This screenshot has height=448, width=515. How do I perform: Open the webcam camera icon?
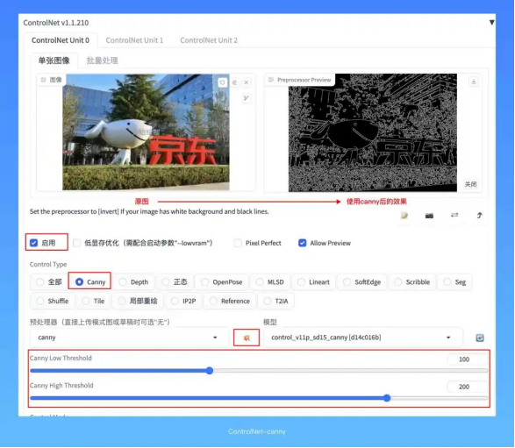coord(429,216)
